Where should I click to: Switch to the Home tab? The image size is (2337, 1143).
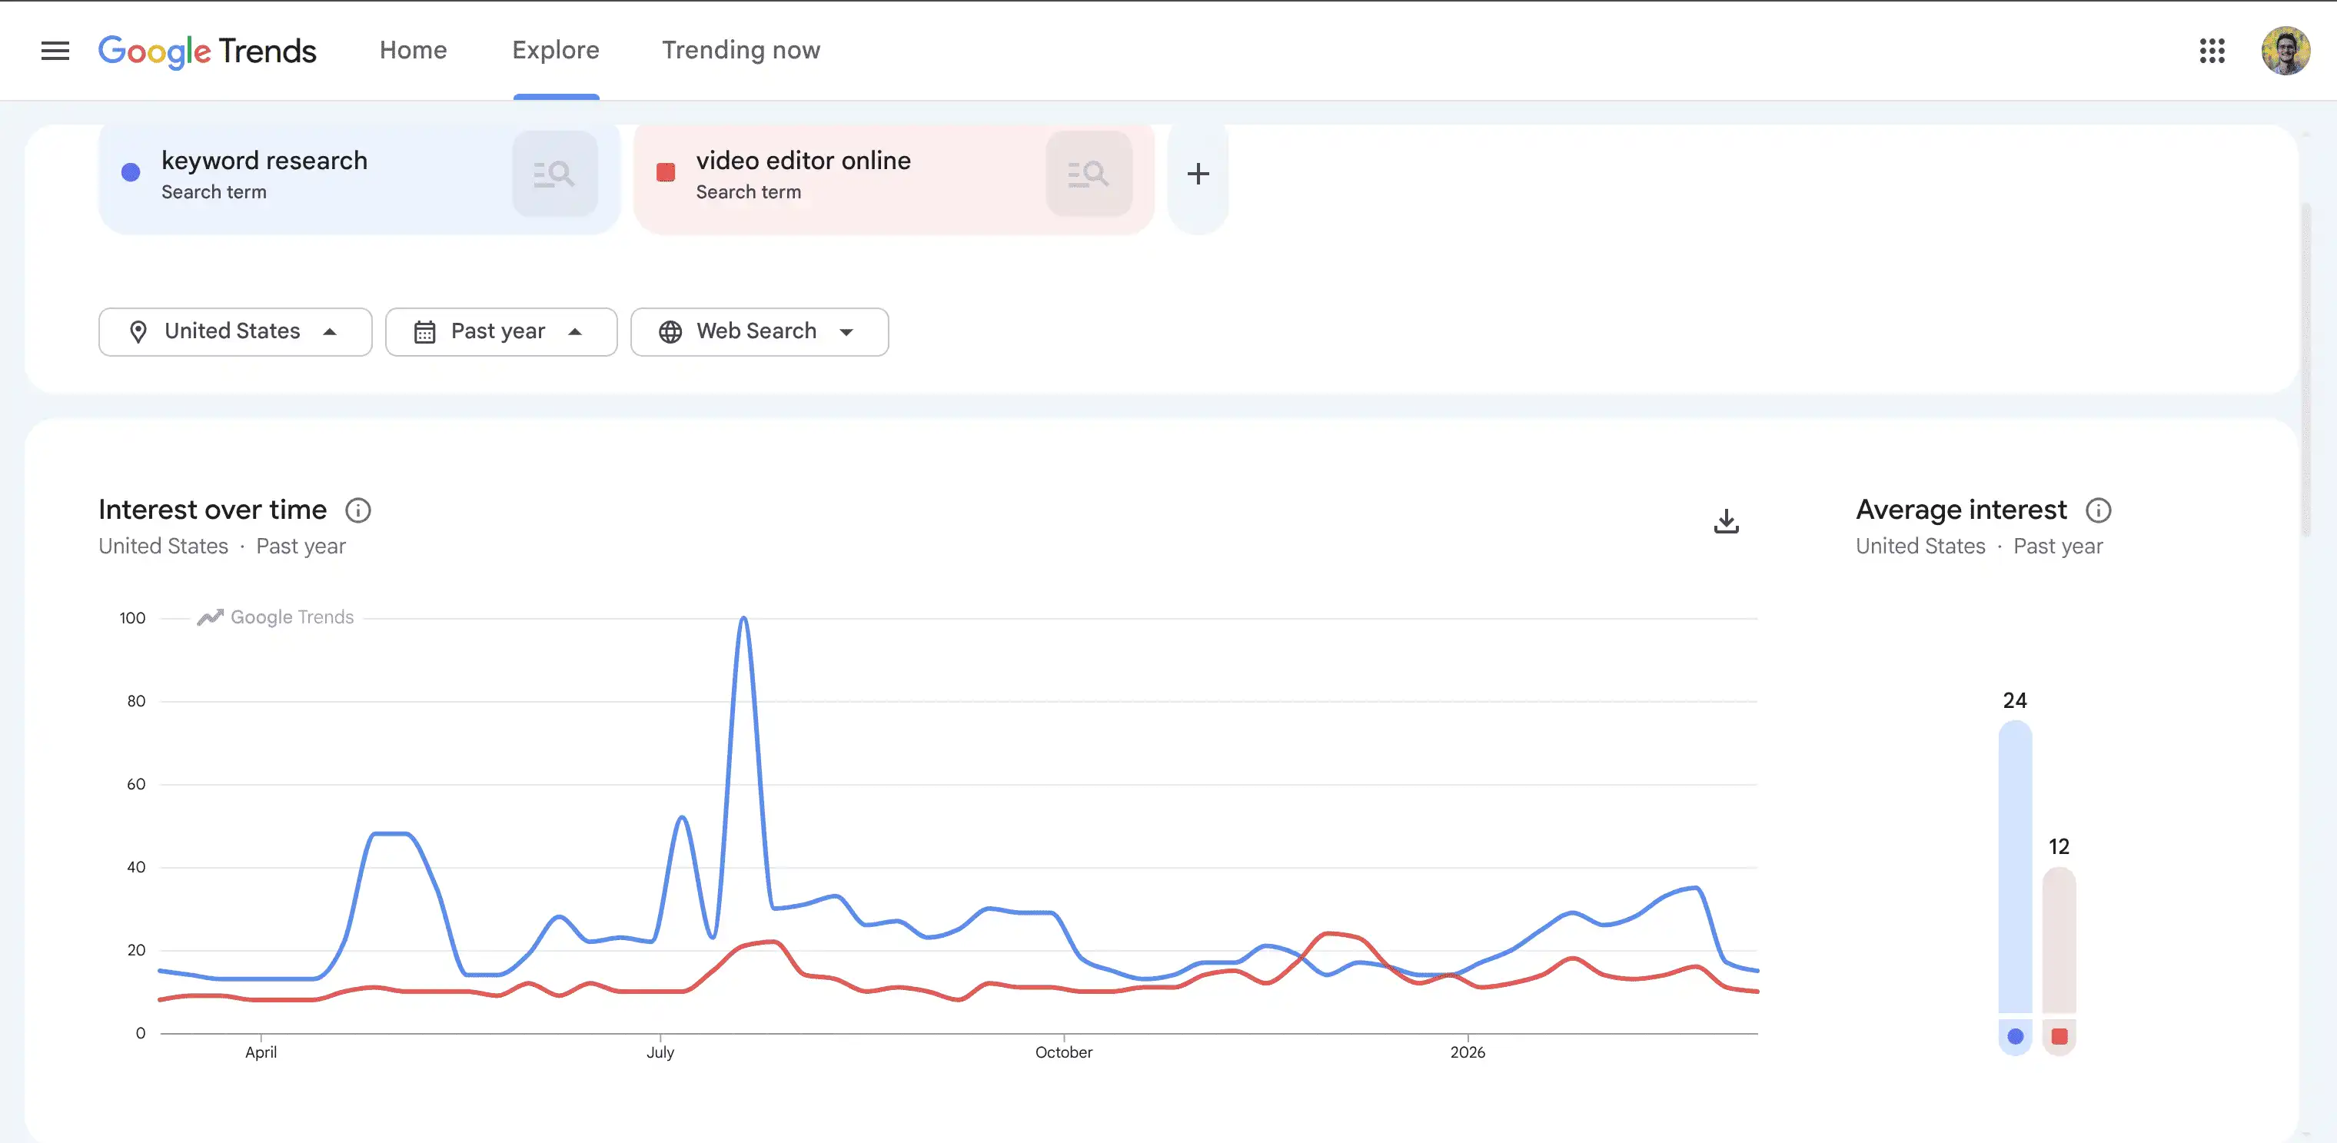(413, 51)
